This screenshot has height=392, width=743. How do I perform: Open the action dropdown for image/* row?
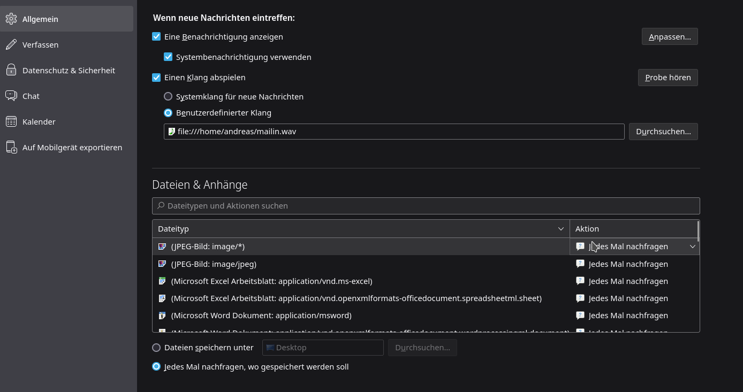(692, 247)
